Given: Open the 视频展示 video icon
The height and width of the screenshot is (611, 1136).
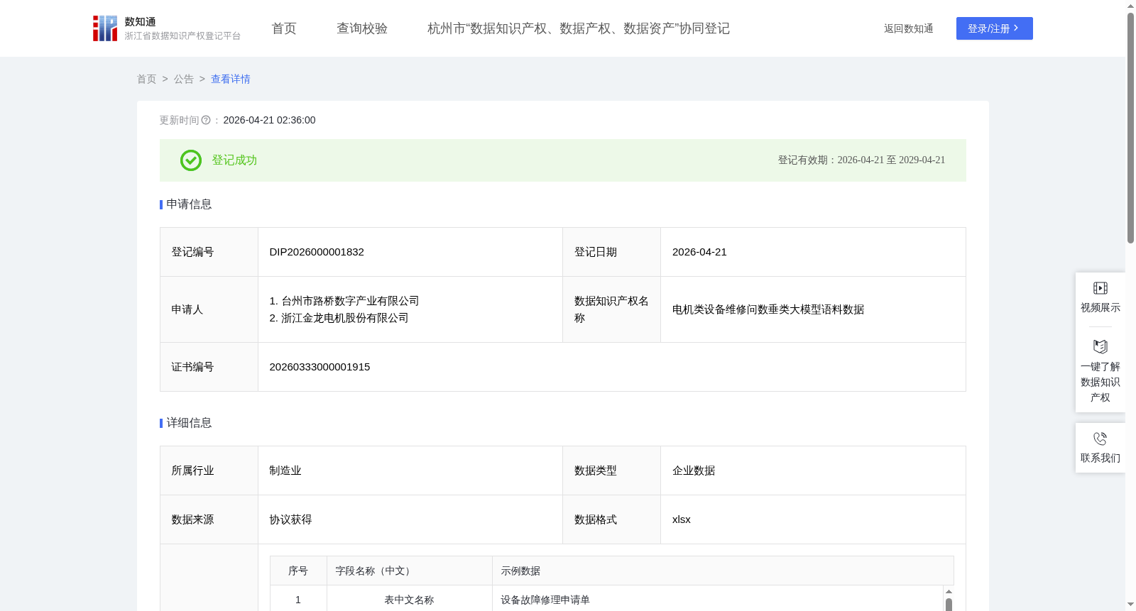Looking at the screenshot, I should (x=1100, y=288).
